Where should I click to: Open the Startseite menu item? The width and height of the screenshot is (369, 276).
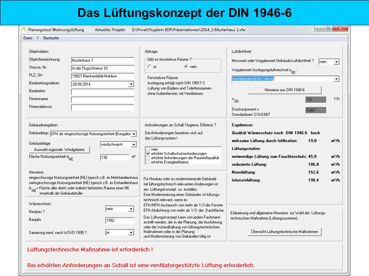click(51, 38)
